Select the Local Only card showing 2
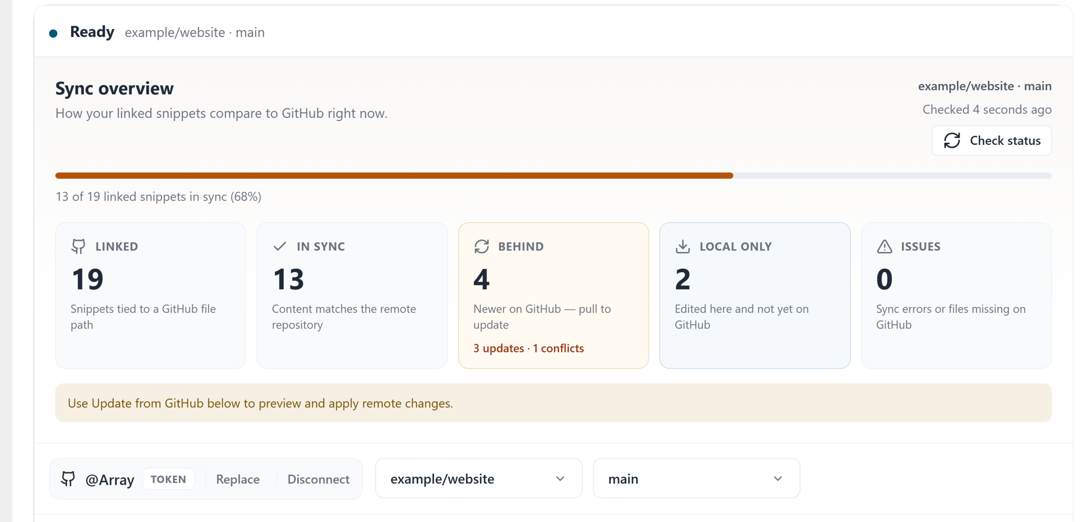The width and height of the screenshot is (1081, 522). [x=755, y=296]
